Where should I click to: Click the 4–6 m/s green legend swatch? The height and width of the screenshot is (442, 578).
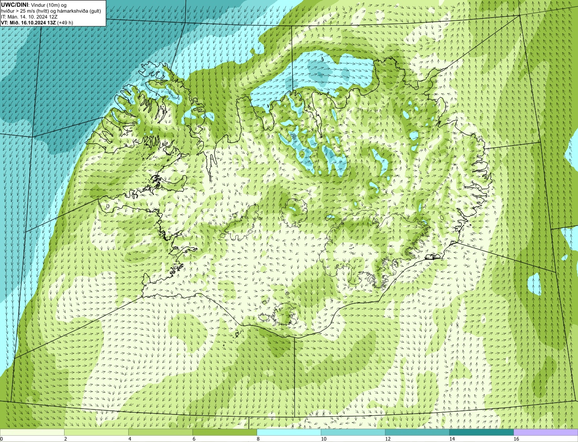click(160, 432)
